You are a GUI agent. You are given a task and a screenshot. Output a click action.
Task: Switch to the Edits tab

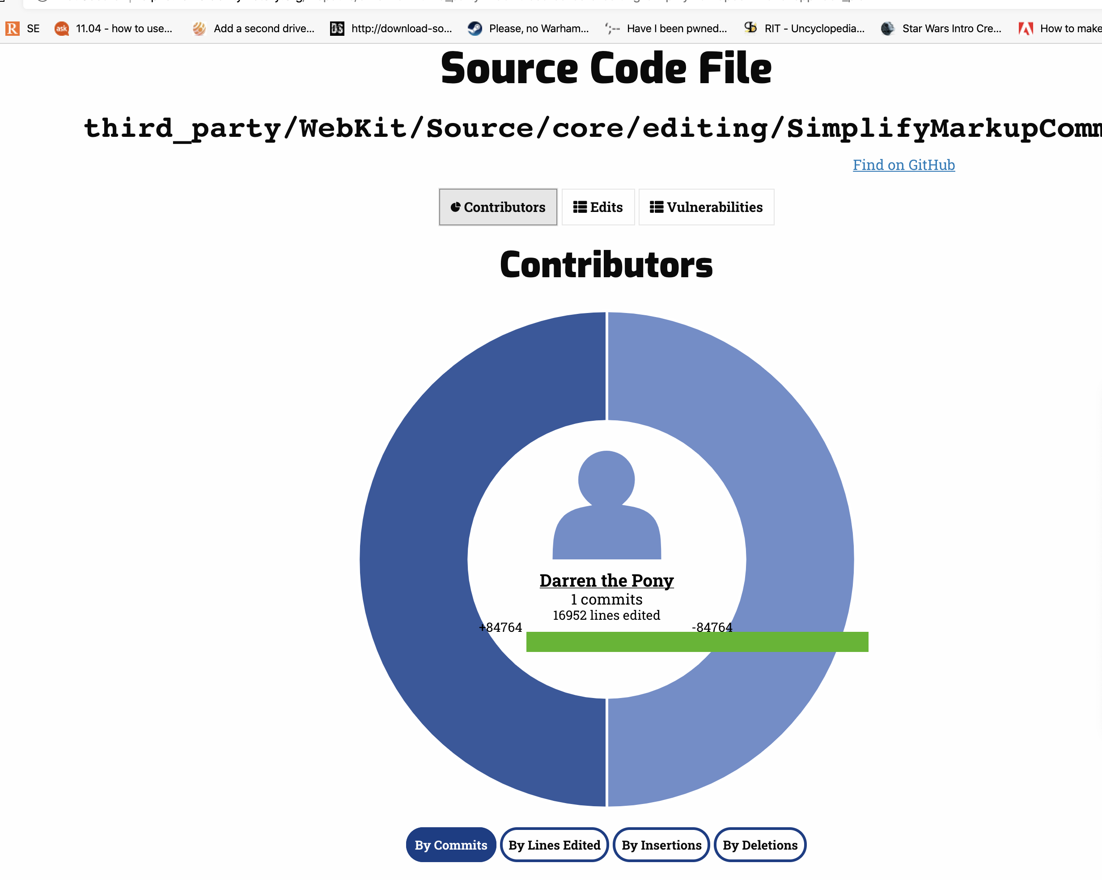click(x=598, y=207)
